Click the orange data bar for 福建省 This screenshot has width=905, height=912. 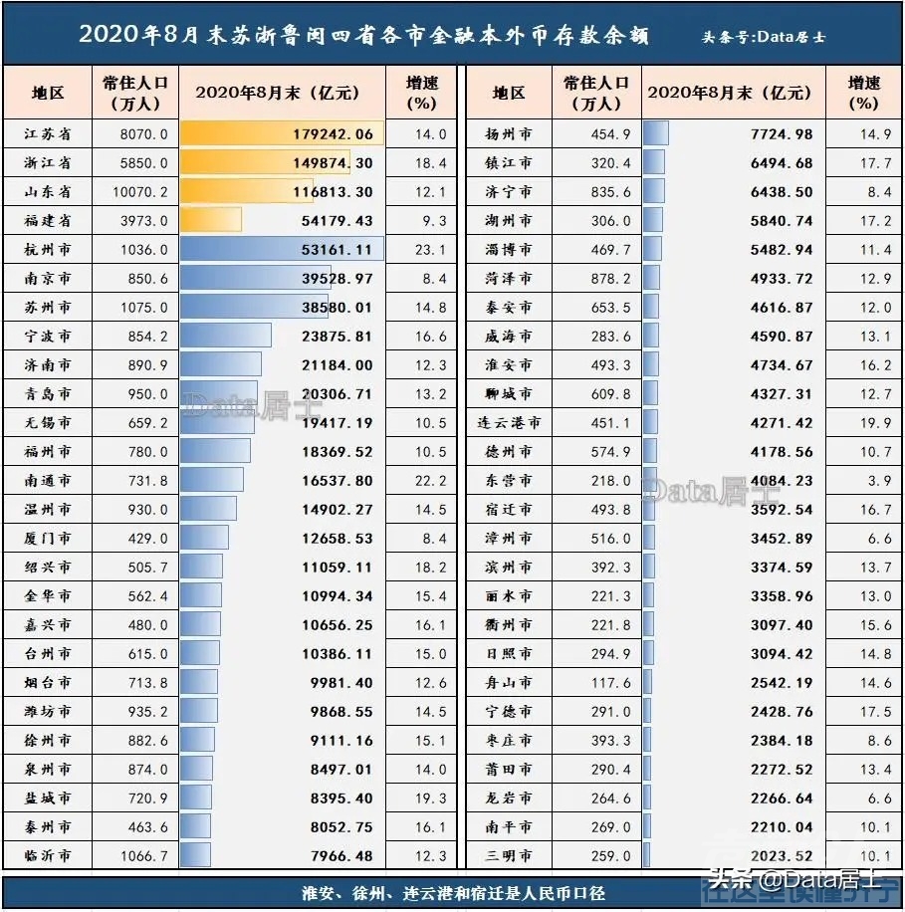click(x=211, y=220)
